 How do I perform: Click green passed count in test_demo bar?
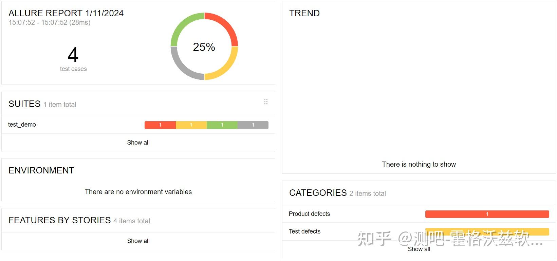point(222,125)
